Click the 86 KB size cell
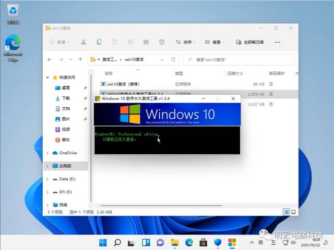334x250 pixels. [x=259, y=84]
